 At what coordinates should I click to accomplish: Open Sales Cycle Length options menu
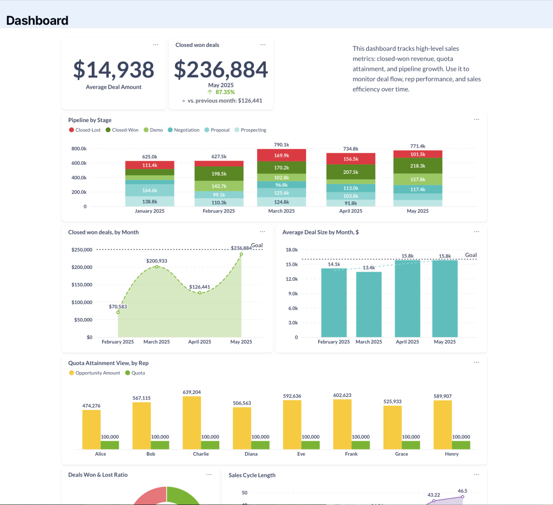click(476, 475)
